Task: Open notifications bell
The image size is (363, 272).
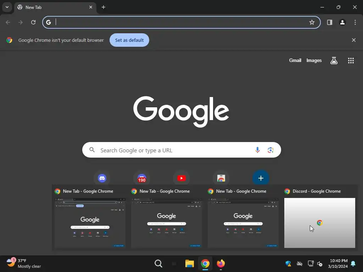Action: pyautogui.click(x=353, y=263)
